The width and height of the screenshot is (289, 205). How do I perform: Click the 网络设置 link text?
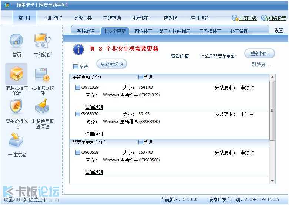point(277,18)
